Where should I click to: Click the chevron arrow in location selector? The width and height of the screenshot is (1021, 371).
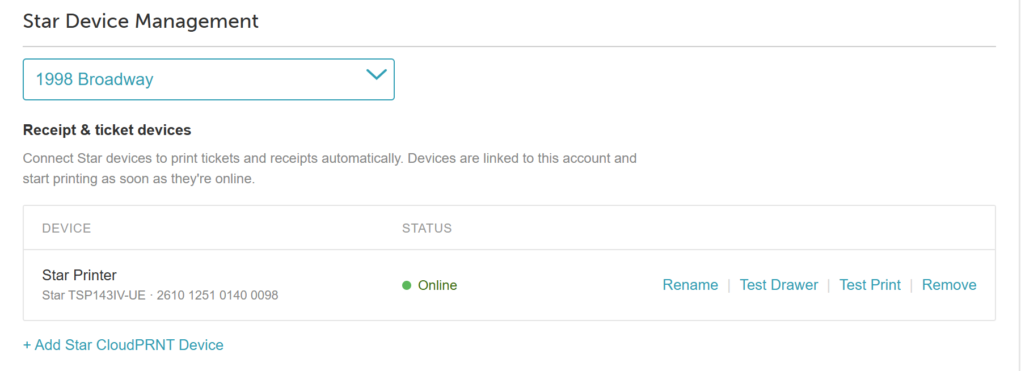pyautogui.click(x=376, y=74)
